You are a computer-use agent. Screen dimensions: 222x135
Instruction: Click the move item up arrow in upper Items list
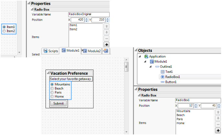coord(107,26)
